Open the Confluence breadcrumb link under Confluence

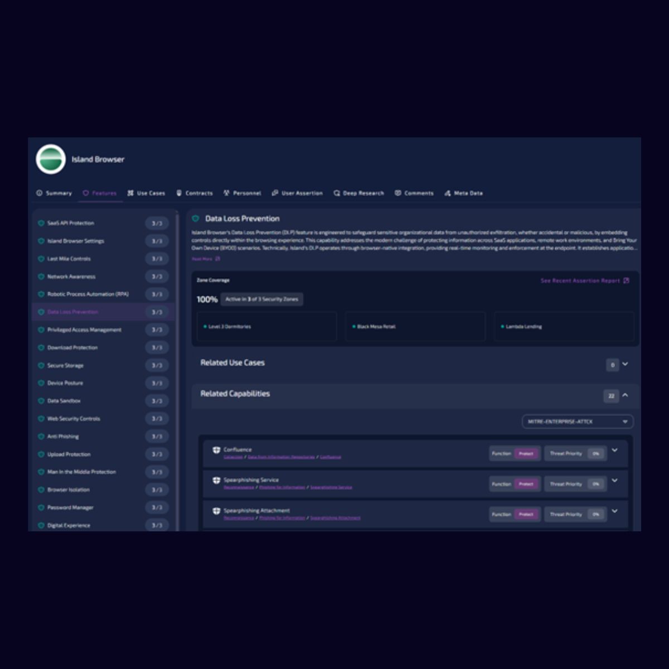[x=331, y=457]
